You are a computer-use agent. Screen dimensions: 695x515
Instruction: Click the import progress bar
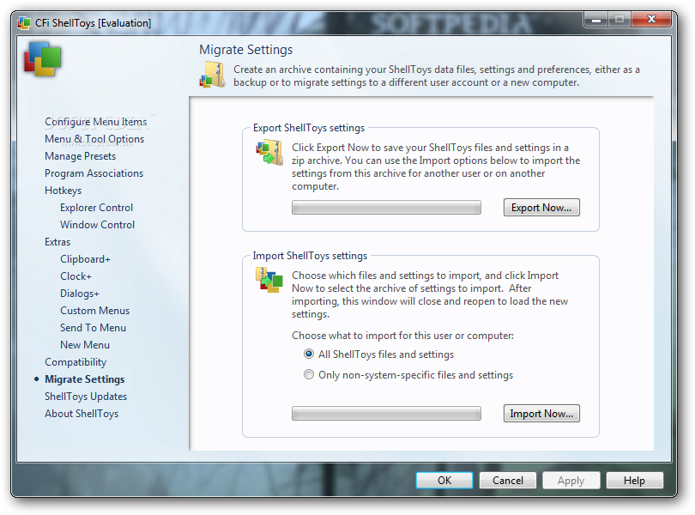pos(386,414)
